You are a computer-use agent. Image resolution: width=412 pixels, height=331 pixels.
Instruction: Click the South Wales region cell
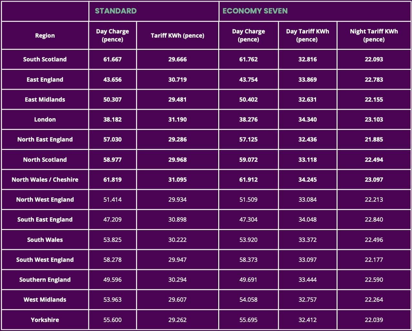[45, 240]
